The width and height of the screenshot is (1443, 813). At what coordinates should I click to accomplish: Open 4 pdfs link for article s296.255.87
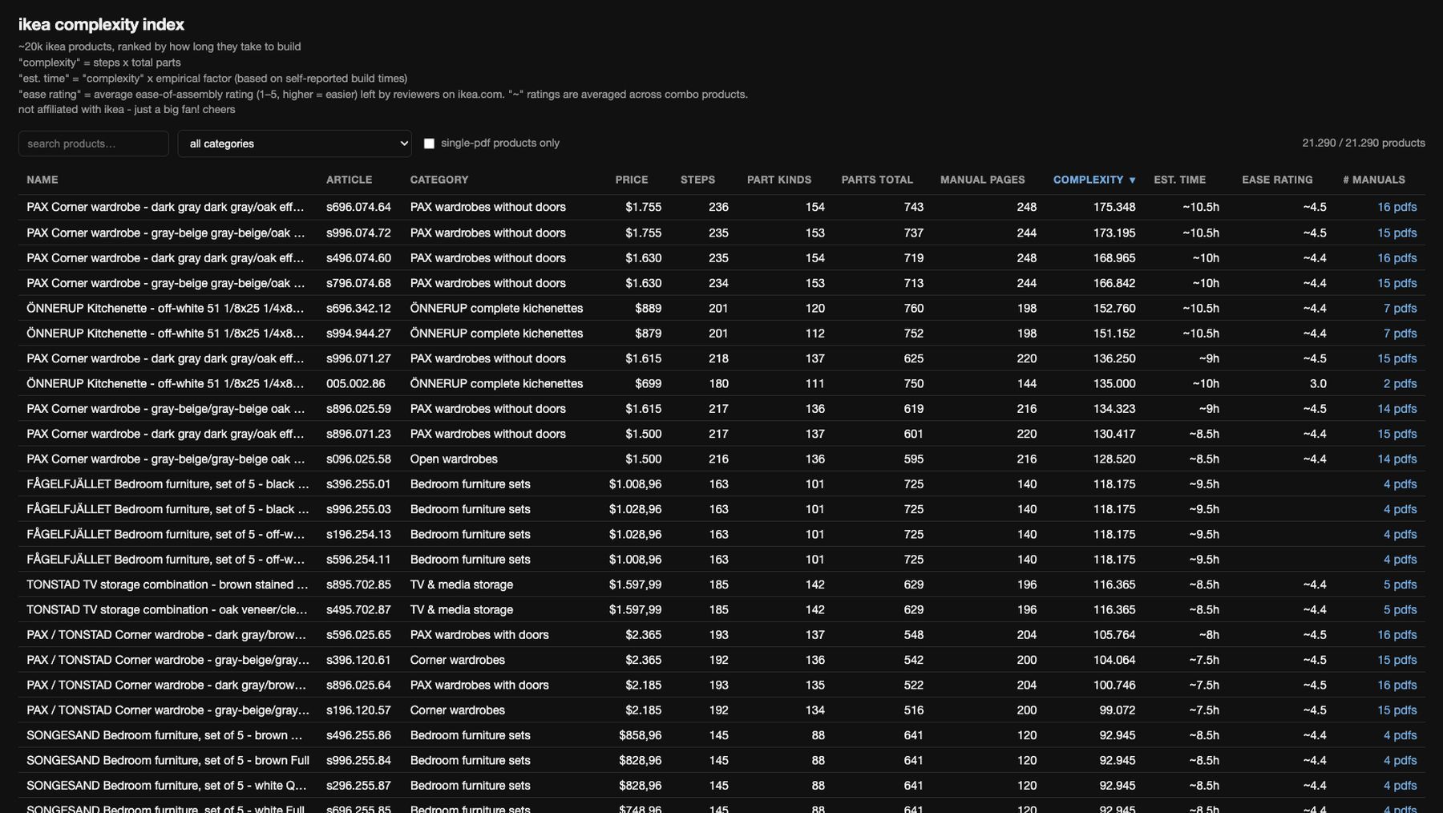(1400, 785)
